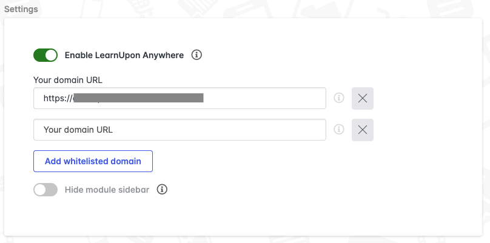Disable the Enable LearnUpon Anywhere toggle
This screenshot has height=243, width=490.
click(45, 55)
